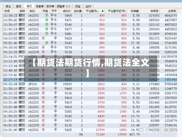This screenshot has height=137, width=182.
Task: Sort by the 成交价 column header
Action: [x=66, y=11]
